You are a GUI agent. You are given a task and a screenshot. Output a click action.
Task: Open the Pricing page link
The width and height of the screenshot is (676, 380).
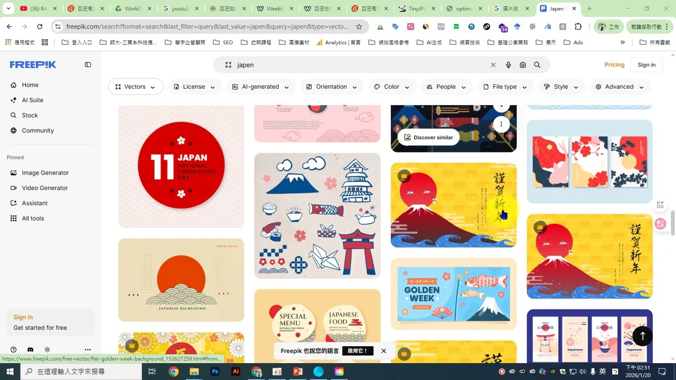click(614, 65)
